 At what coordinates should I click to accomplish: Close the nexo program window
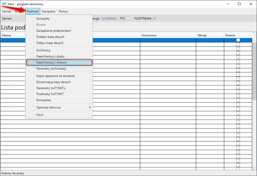(251, 4)
